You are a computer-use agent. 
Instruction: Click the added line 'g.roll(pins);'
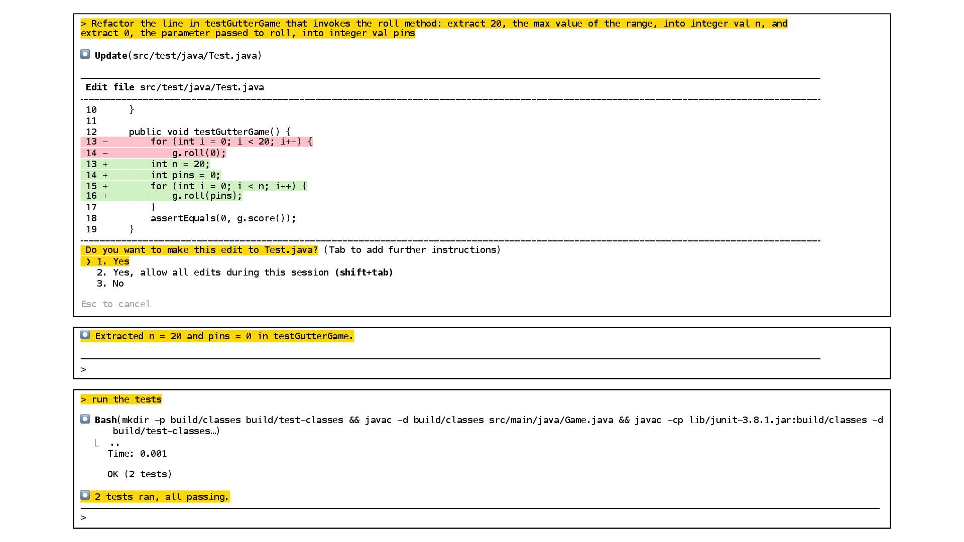pos(206,196)
